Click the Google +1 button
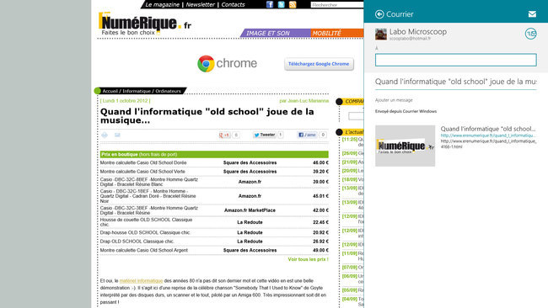548x308 pixels. tap(224, 135)
